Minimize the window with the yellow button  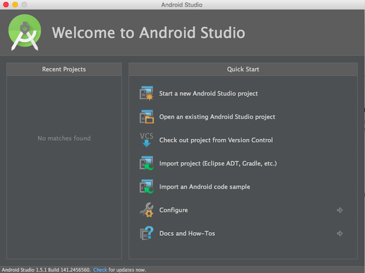tap(15, 5)
